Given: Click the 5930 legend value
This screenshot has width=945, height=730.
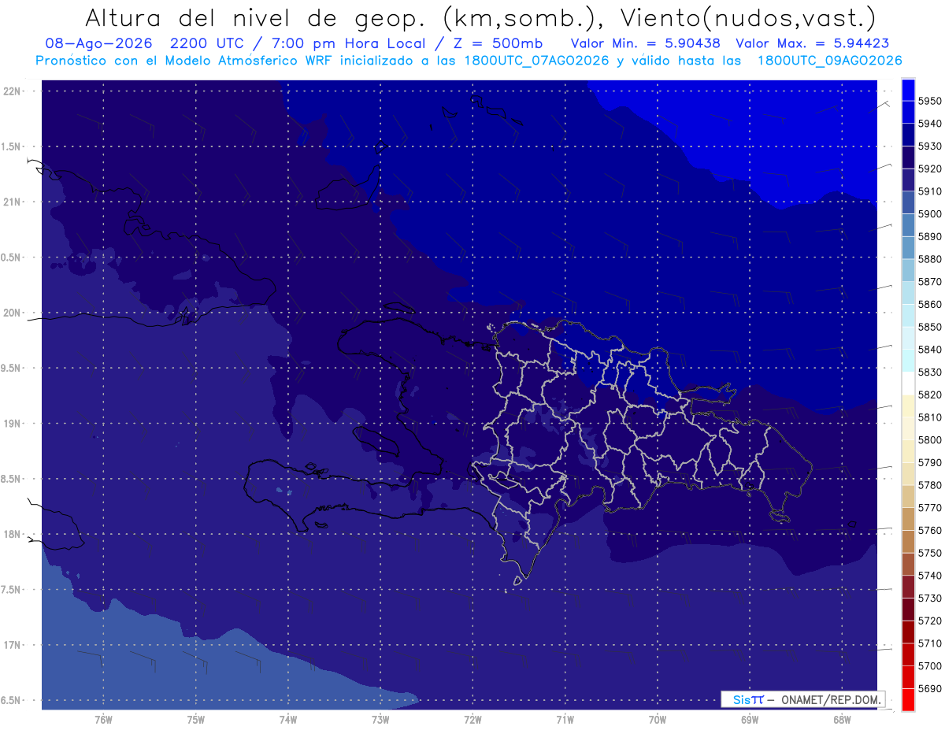Looking at the screenshot, I should (x=929, y=146).
